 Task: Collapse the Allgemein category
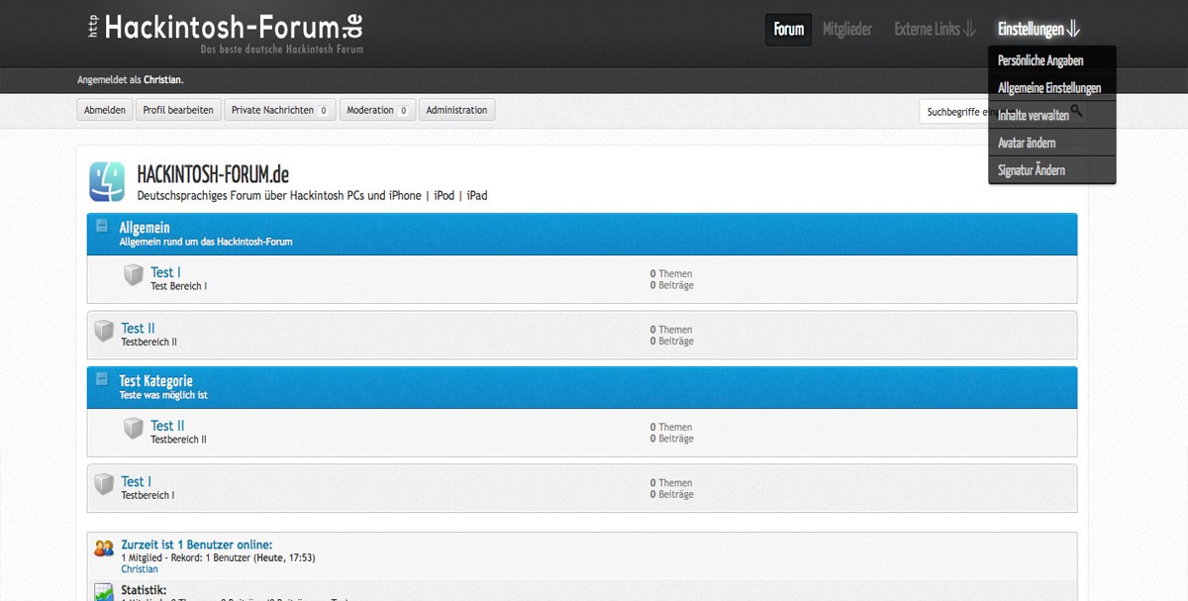[x=101, y=226]
